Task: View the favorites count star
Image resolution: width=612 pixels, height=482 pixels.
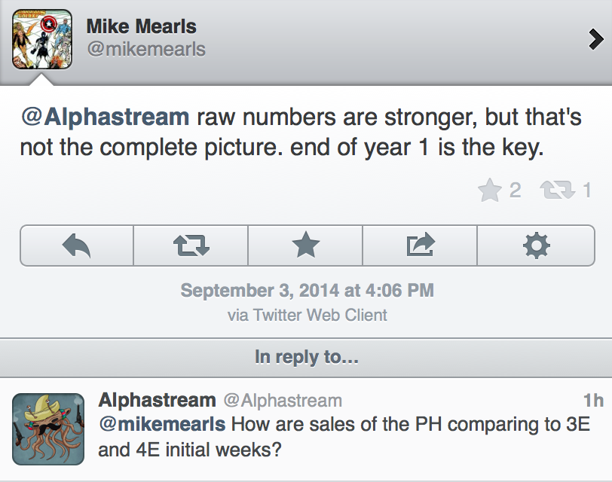Action: [490, 191]
